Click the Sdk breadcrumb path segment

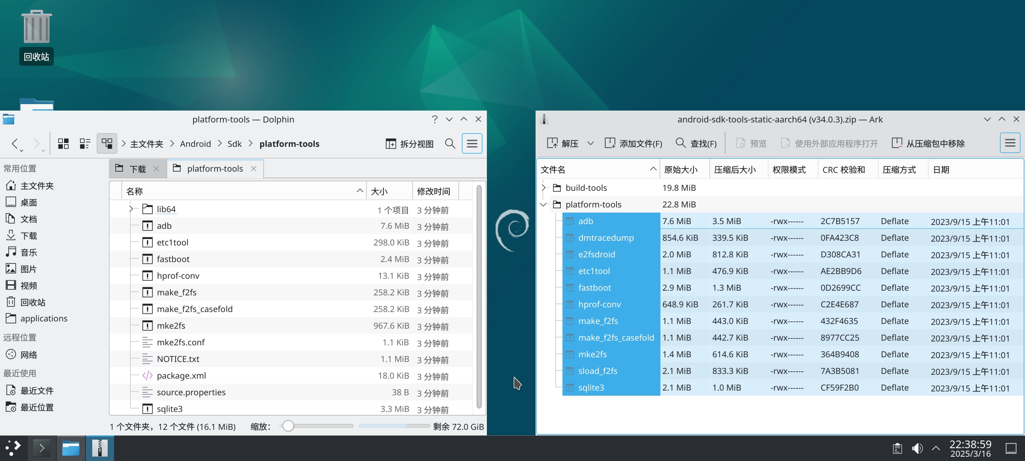point(234,144)
